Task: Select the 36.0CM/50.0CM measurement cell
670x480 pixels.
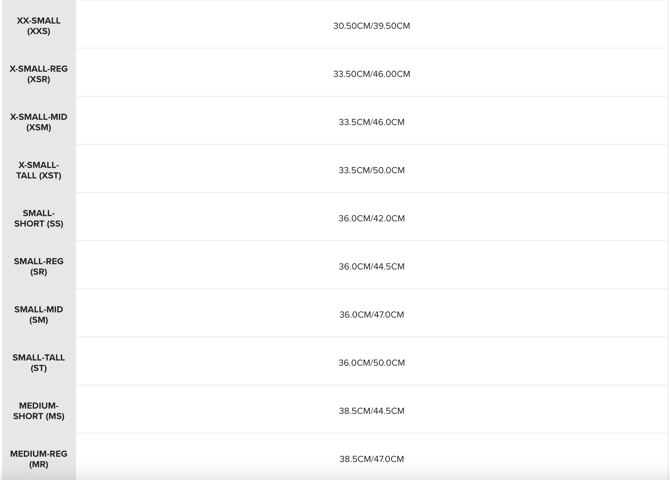Action: pos(372,363)
